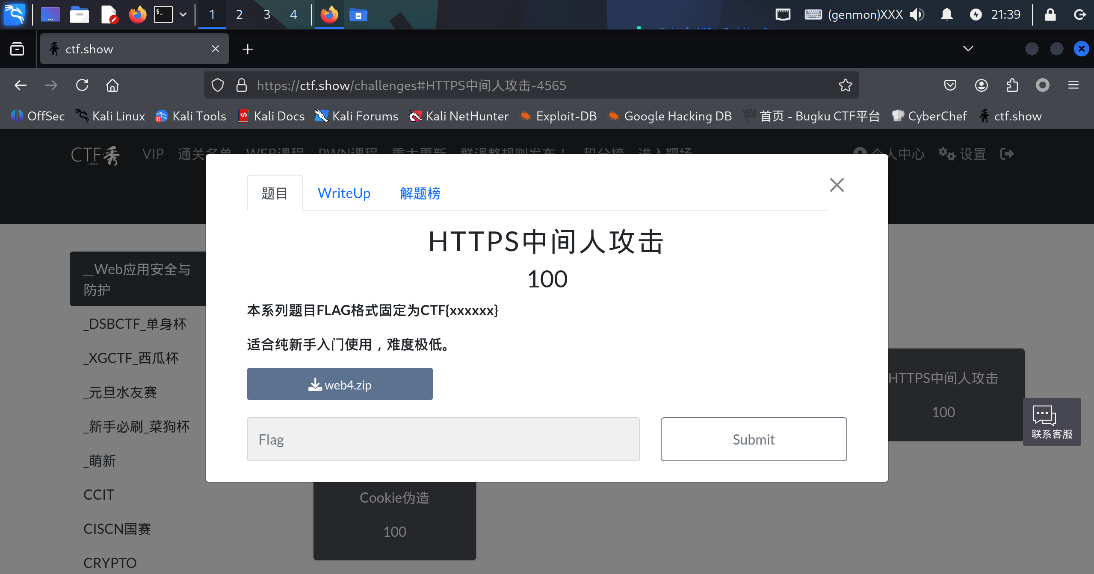Download the web4.zip attachment
1094x574 pixels.
coord(340,384)
